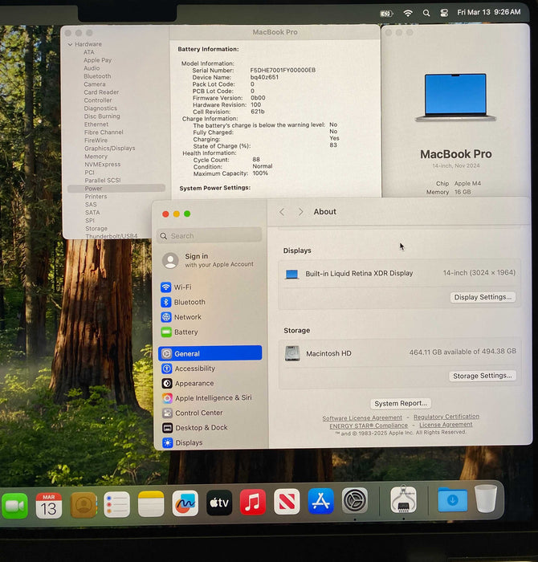Viewport: 538px width, 562px height.
Task: Select Camera in System Information sidebar
Action: (94, 84)
